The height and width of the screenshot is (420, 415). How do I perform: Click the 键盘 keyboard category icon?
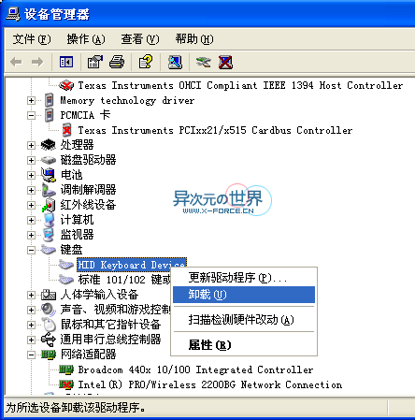[x=49, y=250]
